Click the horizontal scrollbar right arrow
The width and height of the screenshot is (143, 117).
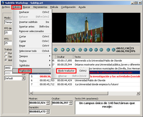(x=138, y=93)
